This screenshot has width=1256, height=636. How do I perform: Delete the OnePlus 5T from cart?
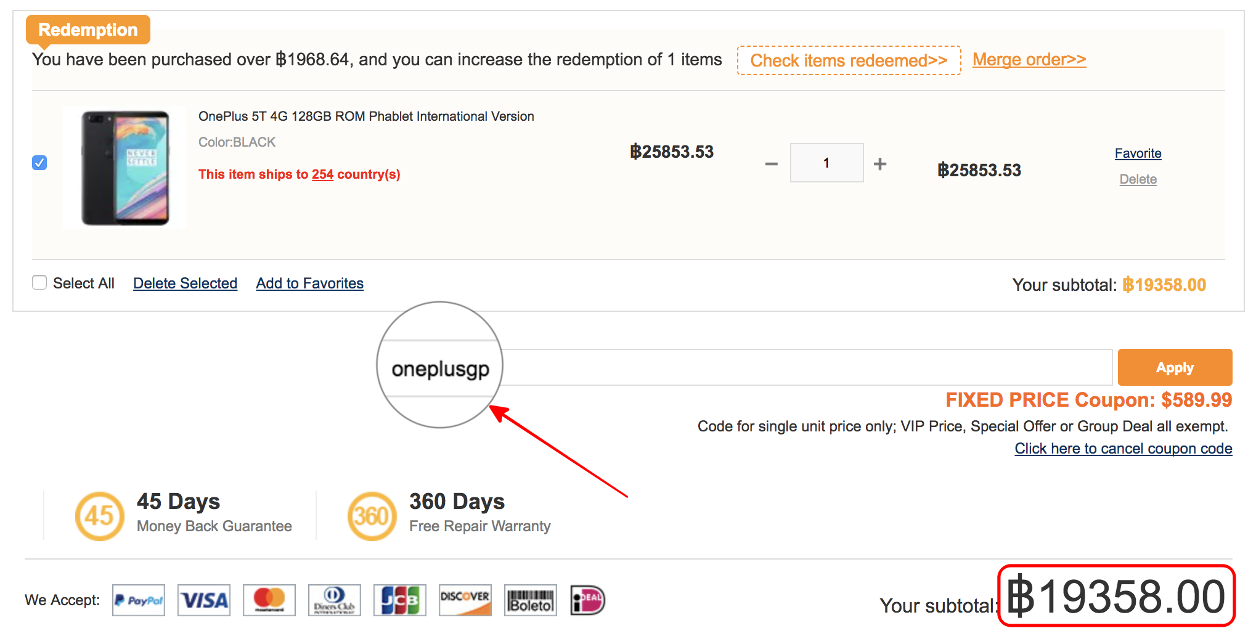click(x=1138, y=179)
